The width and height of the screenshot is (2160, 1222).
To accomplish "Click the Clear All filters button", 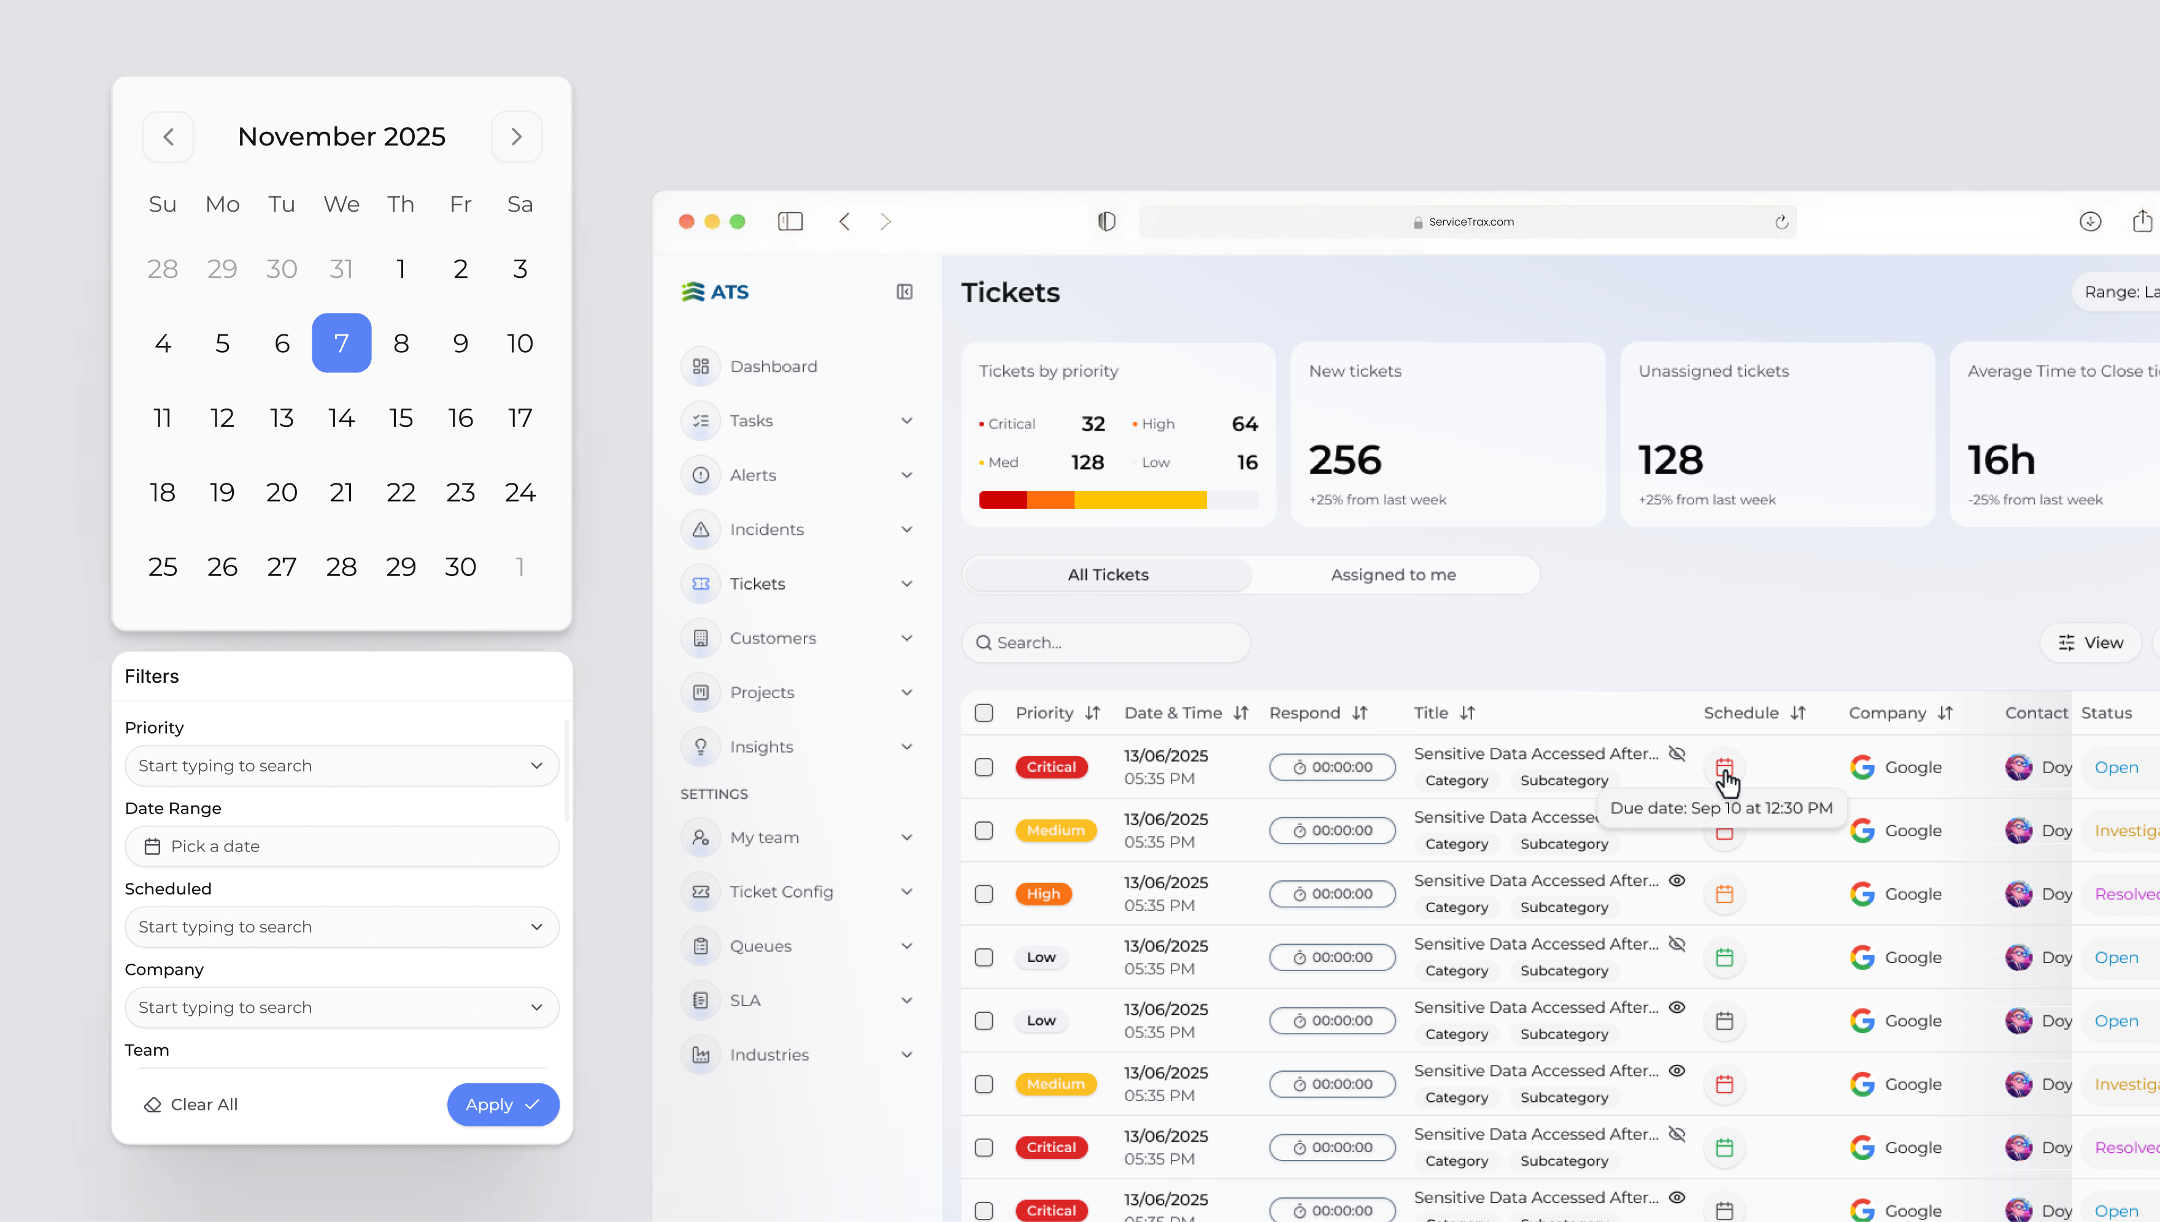I will pyautogui.click(x=191, y=1105).
